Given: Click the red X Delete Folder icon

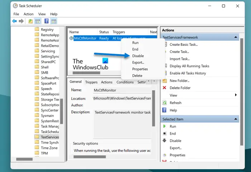Looking at the screenshot, I should (x=164, y=88).
